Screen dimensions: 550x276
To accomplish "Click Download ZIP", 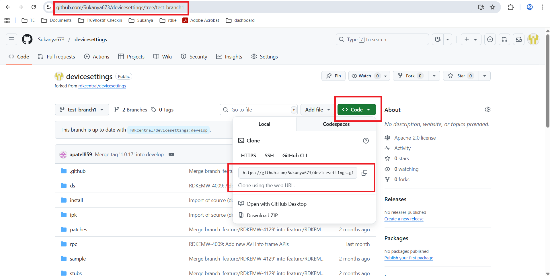I will click(x=262, y=216).
